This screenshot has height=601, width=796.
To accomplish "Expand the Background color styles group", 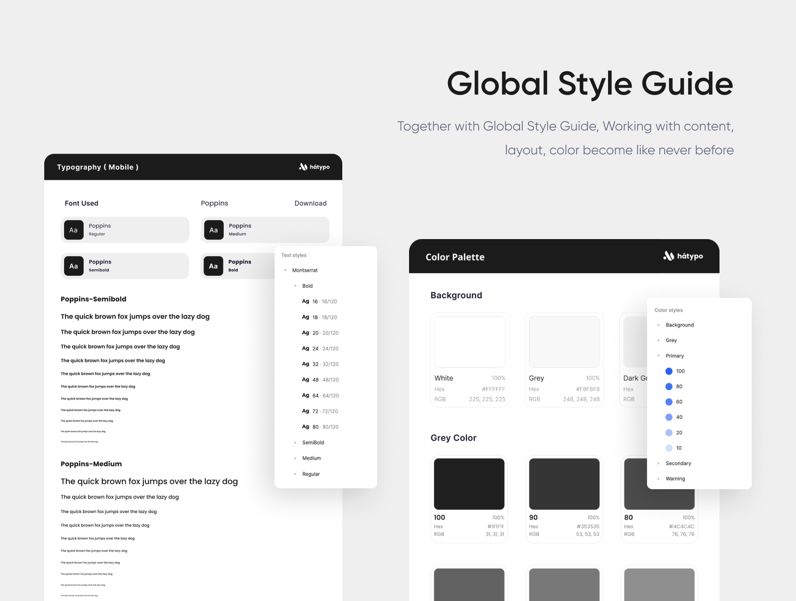I will 659,325.
